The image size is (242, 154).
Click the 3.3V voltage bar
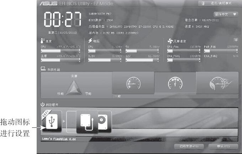pyautogui.click(x=105, y=60)
